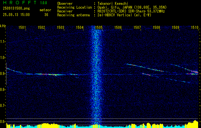
Task: Click the 1502 time marker
Action: [41, 27]
